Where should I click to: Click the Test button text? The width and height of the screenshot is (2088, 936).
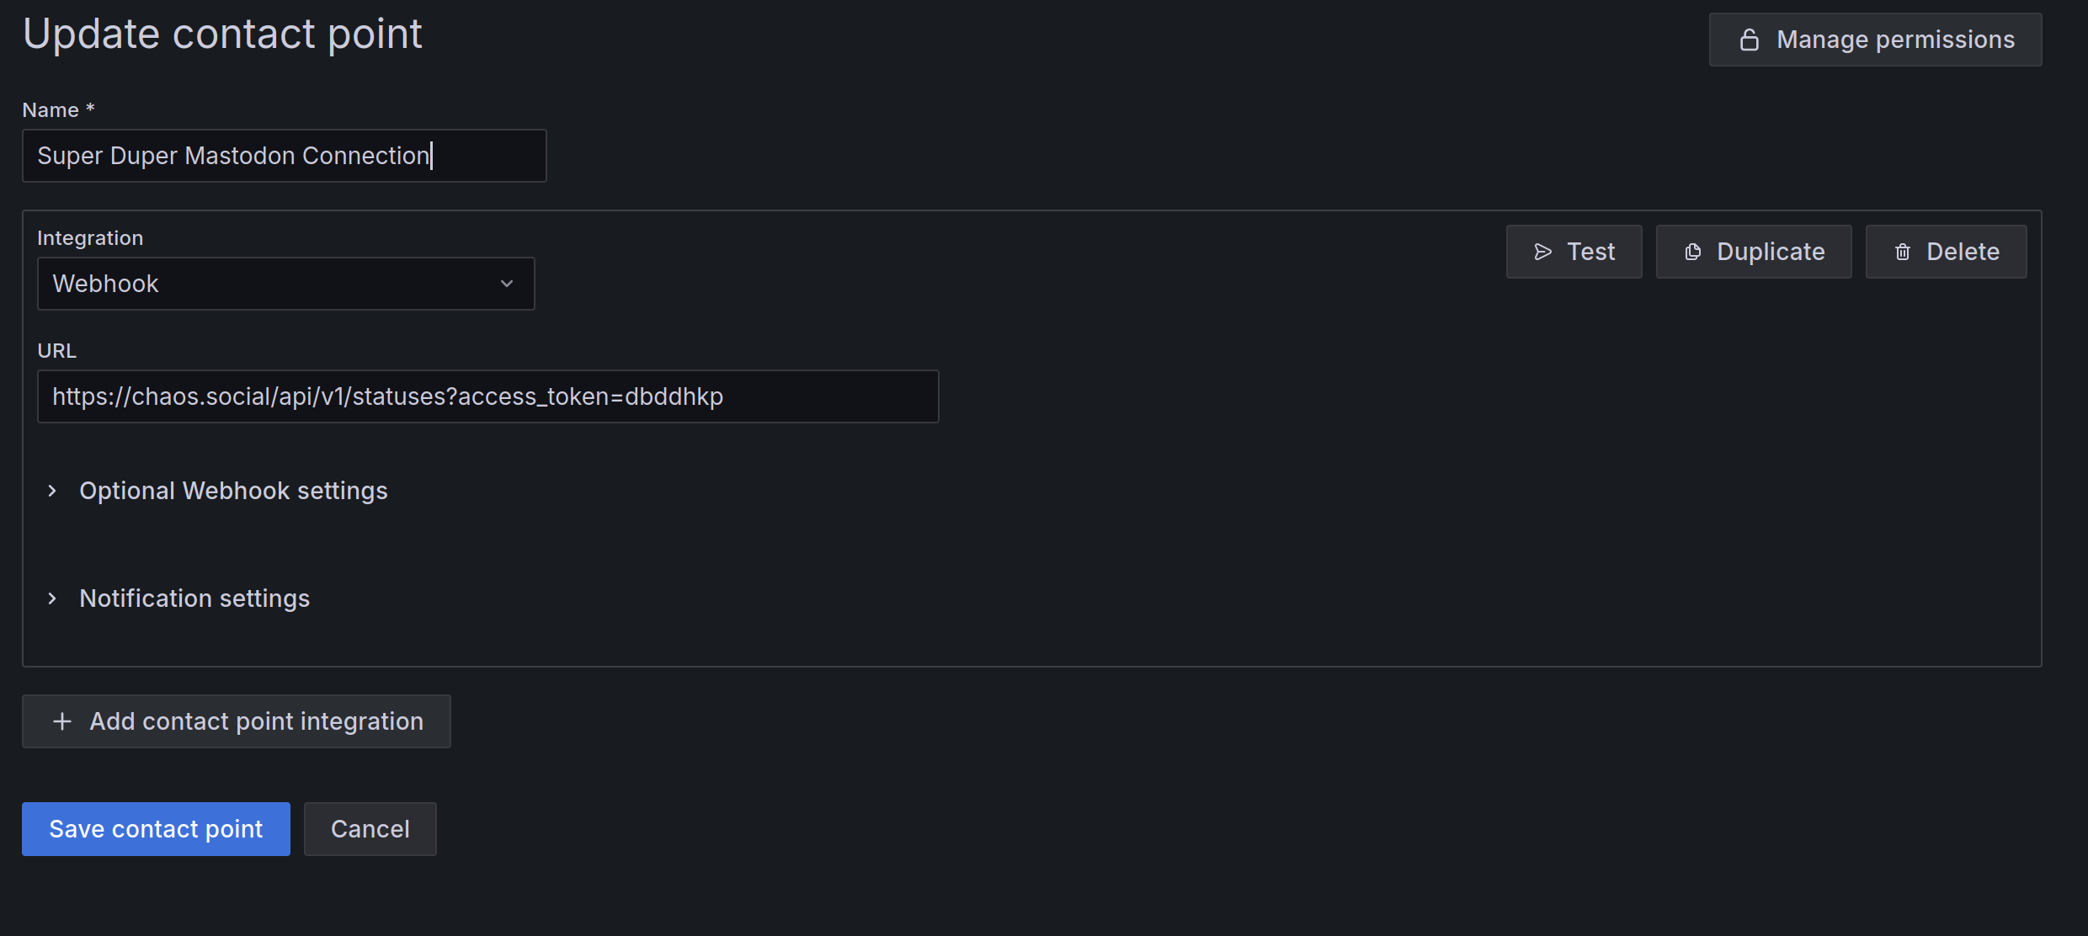(1590, 252)
